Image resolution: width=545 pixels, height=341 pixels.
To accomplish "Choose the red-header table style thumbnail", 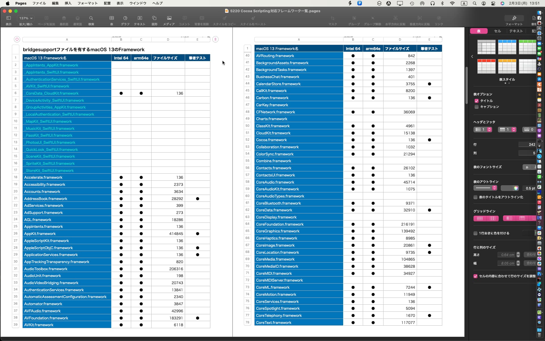I will (x=486, y=66).
